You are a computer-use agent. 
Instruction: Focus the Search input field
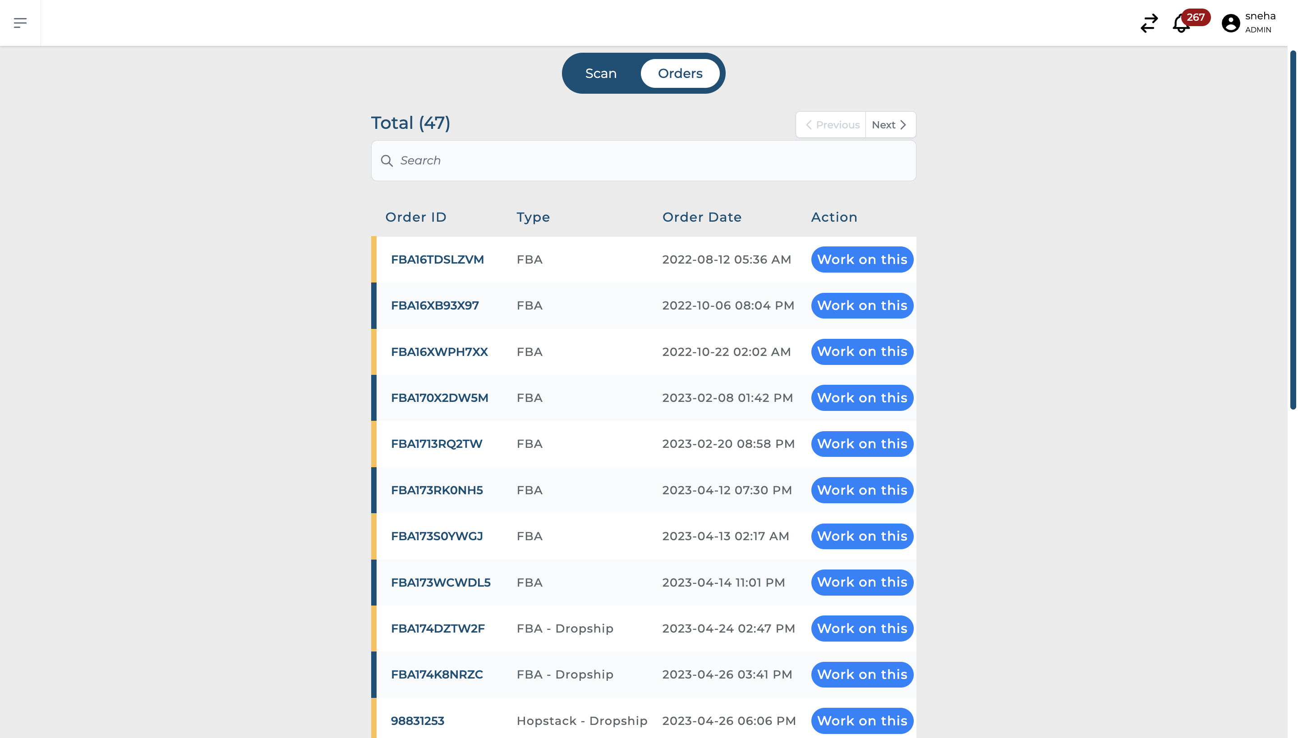(649, 161)
